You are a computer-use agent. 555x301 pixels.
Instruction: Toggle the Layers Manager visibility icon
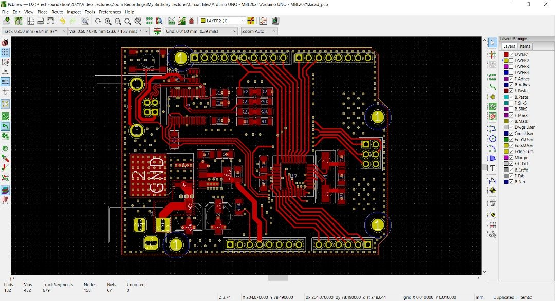point(5,191)
